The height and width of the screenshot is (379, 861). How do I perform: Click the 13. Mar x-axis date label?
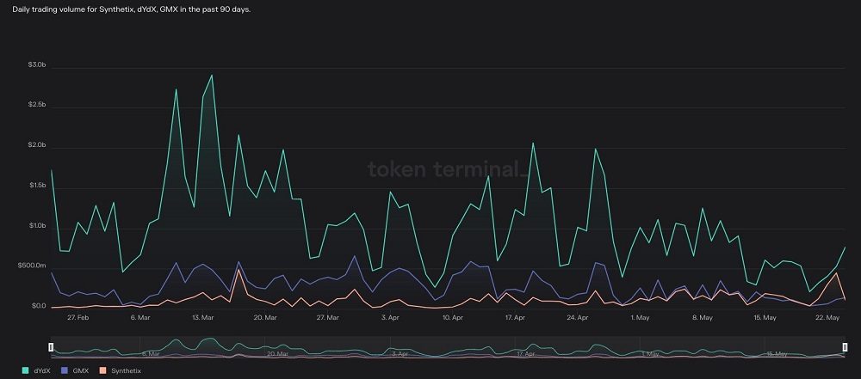coord(202,317)
